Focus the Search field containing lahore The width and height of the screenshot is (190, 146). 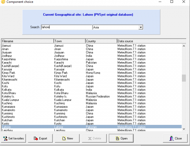67,27
